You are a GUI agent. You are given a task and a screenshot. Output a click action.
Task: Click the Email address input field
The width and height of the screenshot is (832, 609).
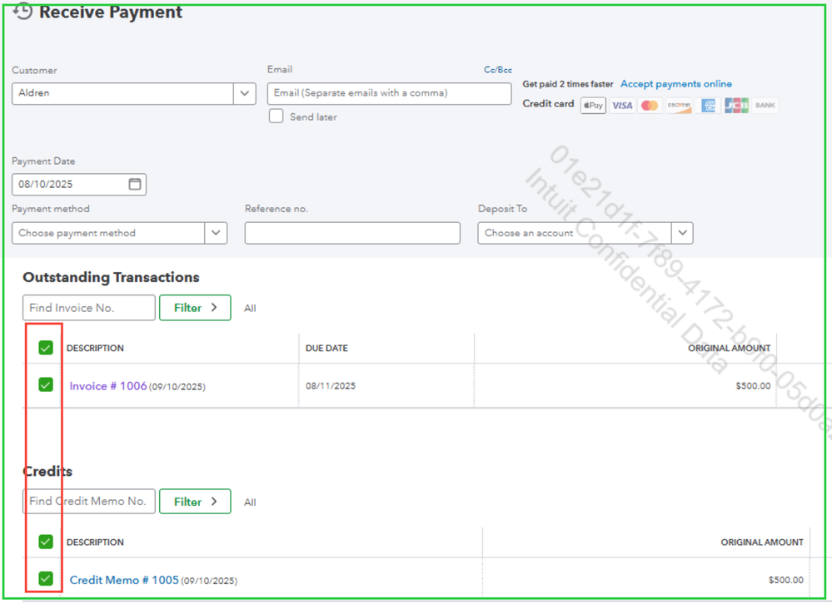[389, 93]
